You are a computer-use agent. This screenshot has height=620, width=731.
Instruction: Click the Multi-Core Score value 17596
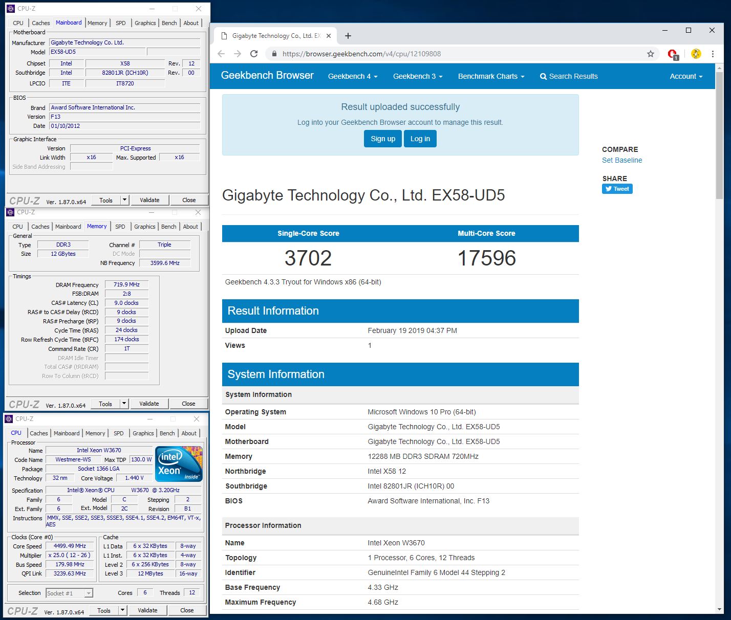click(486, 258)
